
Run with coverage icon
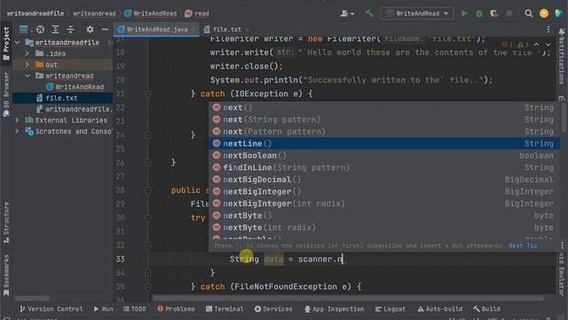coord(493,13)
